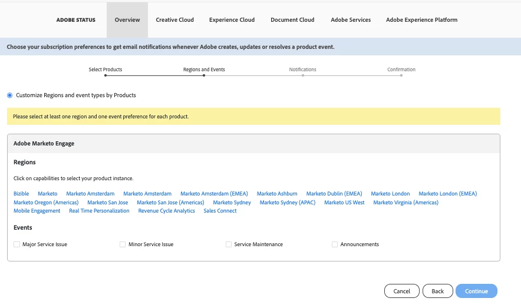
Task: Choose Marketo Dublin (EMEA) region
Action: coord(334,194)
